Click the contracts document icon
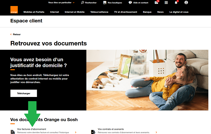The height and width of the screenshot is (134, 211). (93, 132)
